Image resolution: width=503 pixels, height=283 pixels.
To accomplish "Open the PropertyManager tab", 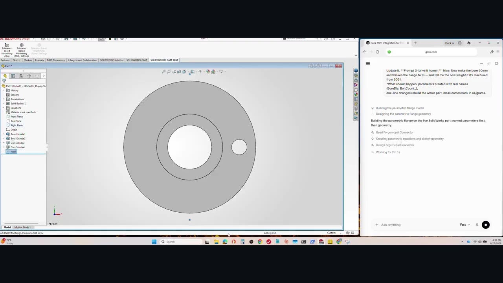I will point(13,76).
